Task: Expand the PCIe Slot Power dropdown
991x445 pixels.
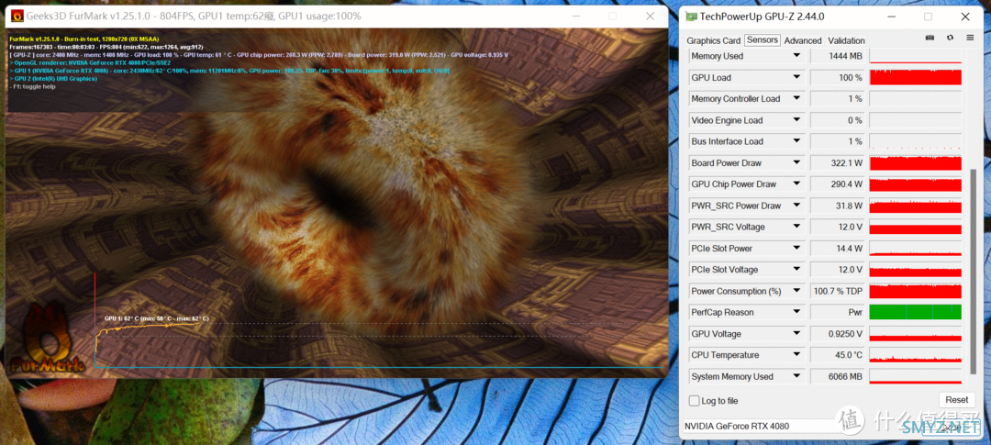Action: click(797, 249)
